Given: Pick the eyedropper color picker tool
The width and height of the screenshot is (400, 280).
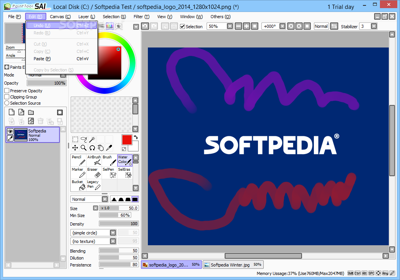Looking at the screenshot, I should pyautogui.click(x=109, y=148).
